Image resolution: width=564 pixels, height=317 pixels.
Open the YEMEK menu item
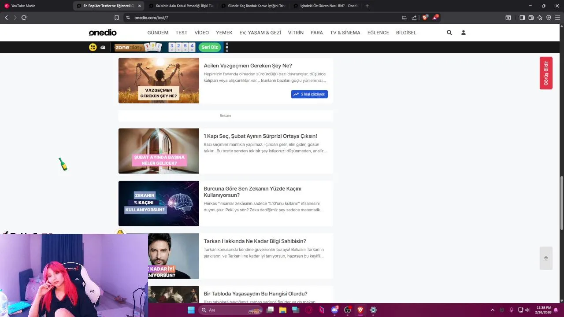click(224, 33)
